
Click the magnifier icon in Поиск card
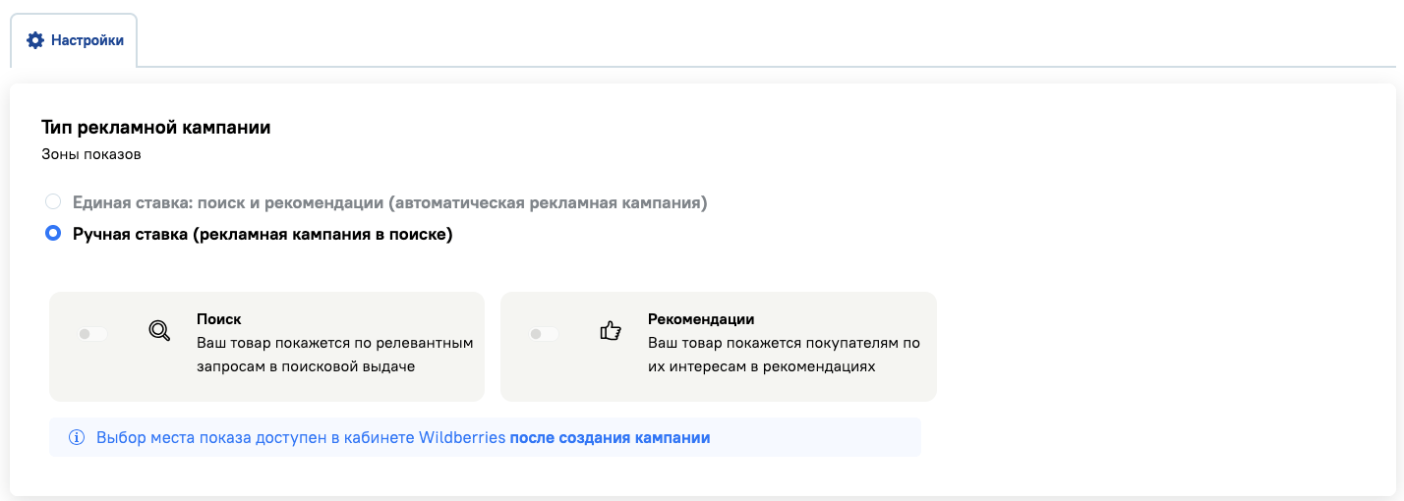159,331
